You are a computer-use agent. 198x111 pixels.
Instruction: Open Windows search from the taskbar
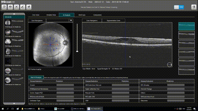(x=7, y=109)
